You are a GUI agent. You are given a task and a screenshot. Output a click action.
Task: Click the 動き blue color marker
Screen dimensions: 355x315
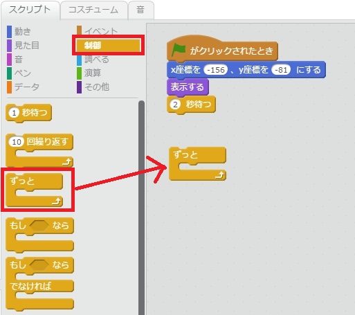[x=9, y=32]
